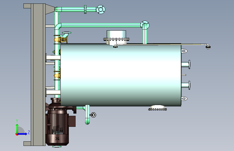Select the round flange ending the topmost pipe
The image size is (234, 151).
(x=101, y=9)
